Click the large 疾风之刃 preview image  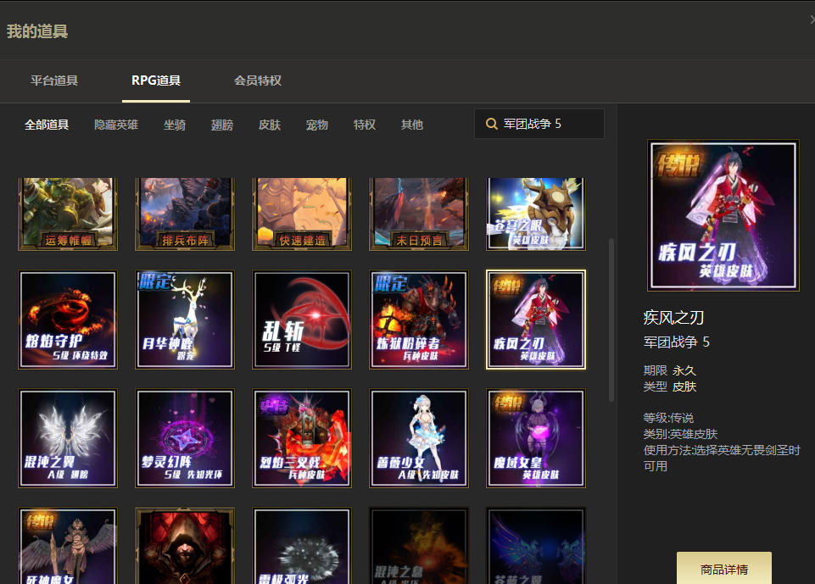click(723, 215)
